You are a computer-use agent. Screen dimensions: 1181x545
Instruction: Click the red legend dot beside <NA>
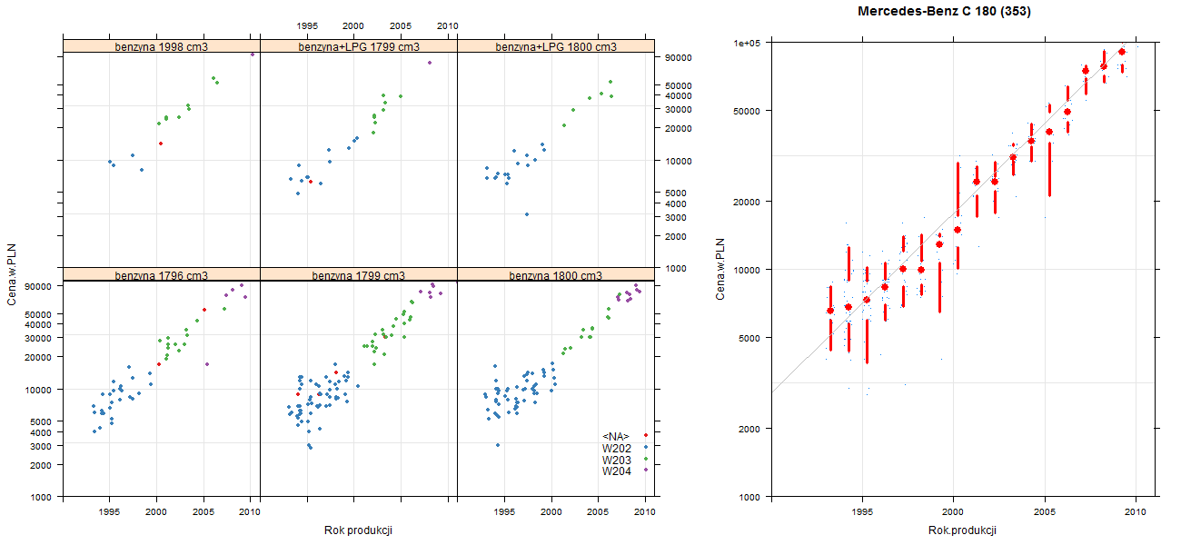coord(645,436)
